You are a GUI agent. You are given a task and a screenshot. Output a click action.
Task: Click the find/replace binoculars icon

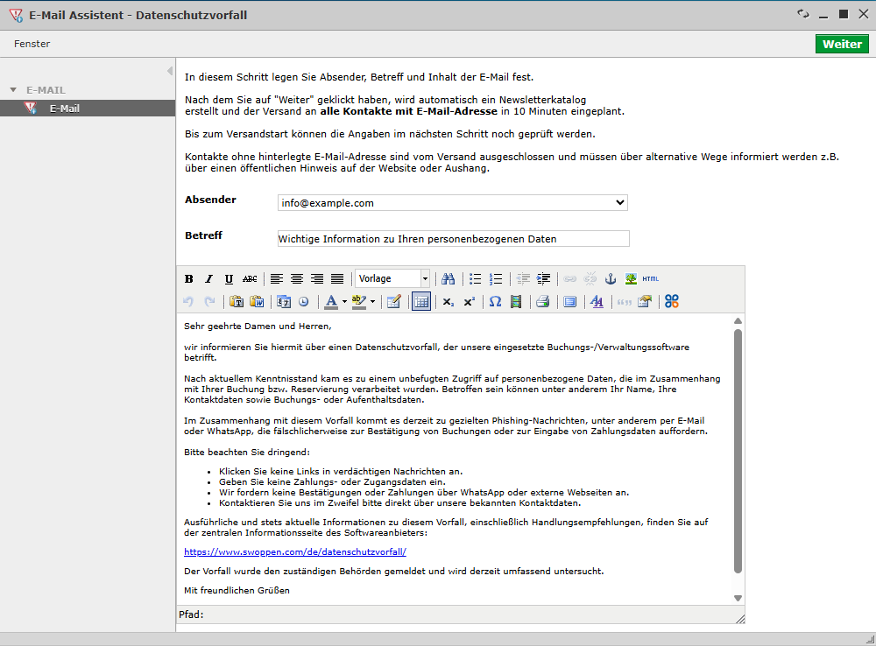coord(449,279)
